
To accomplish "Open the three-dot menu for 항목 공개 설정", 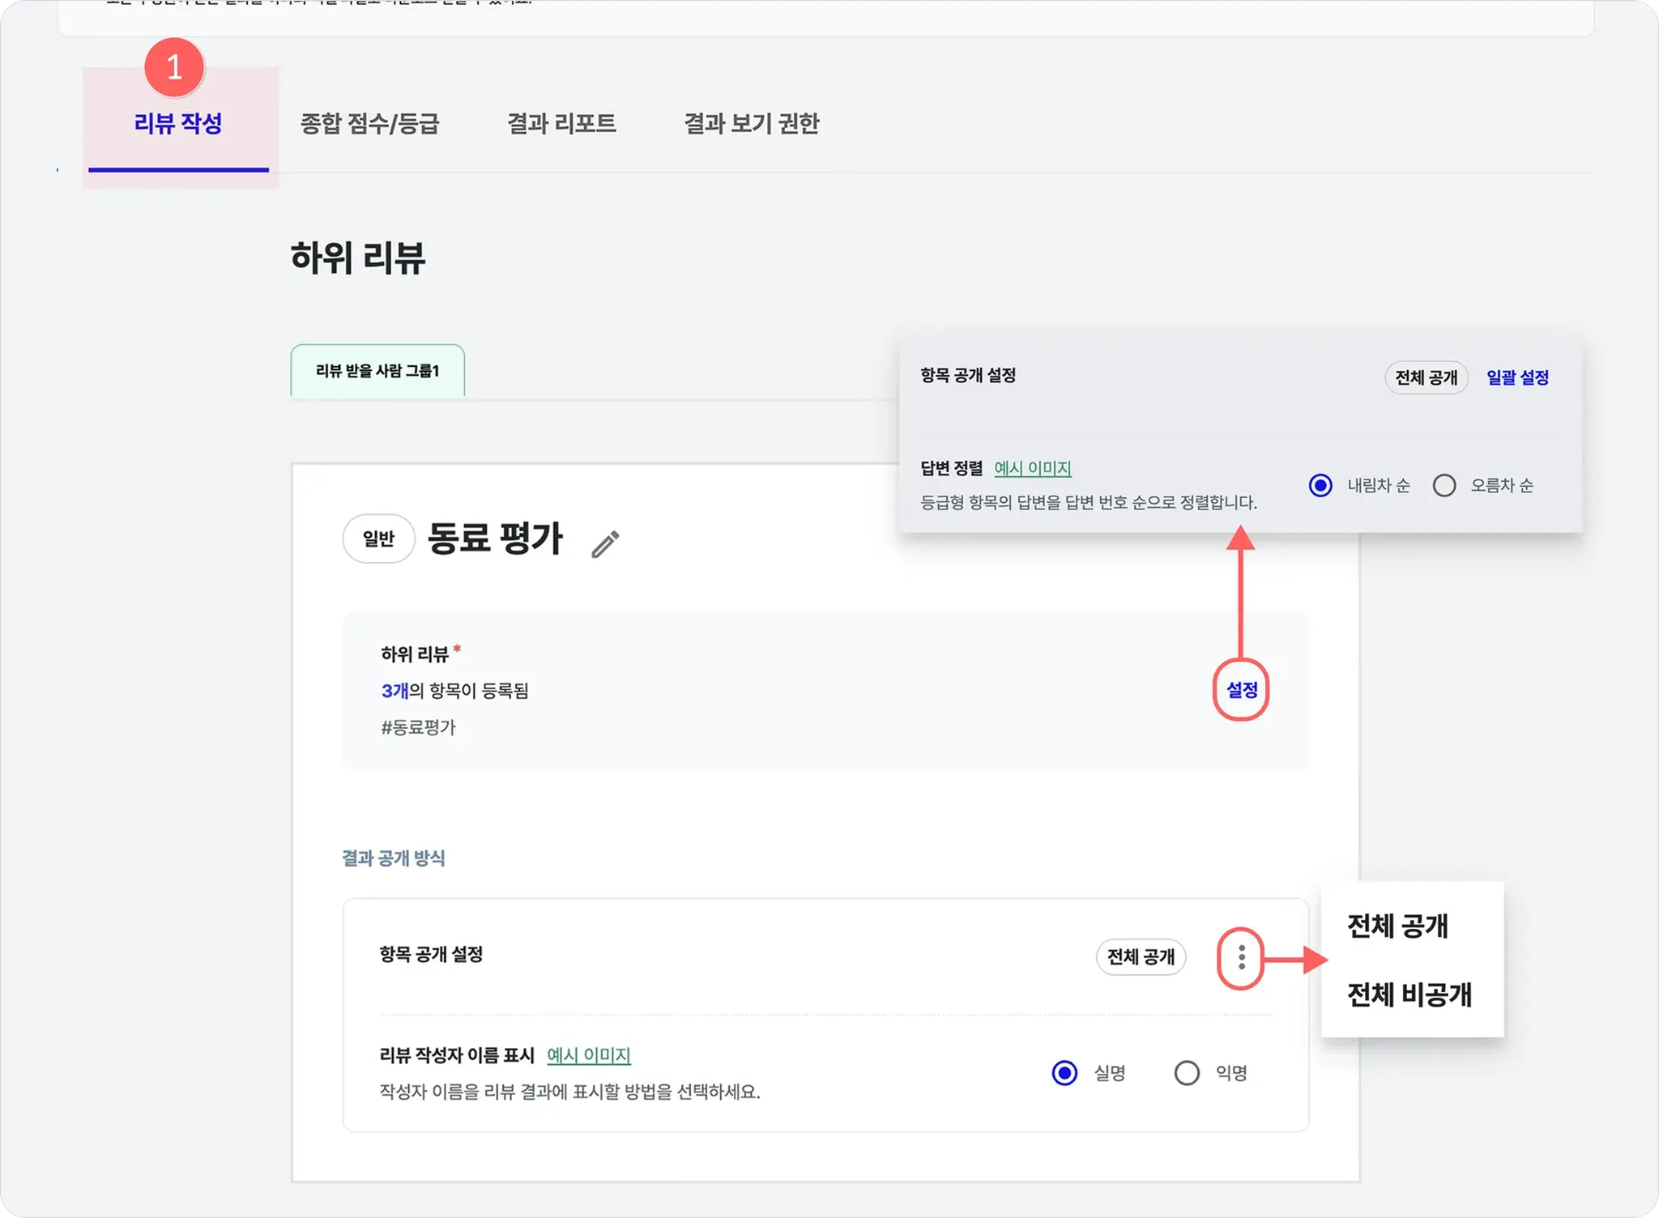I will pos(1241,959).
